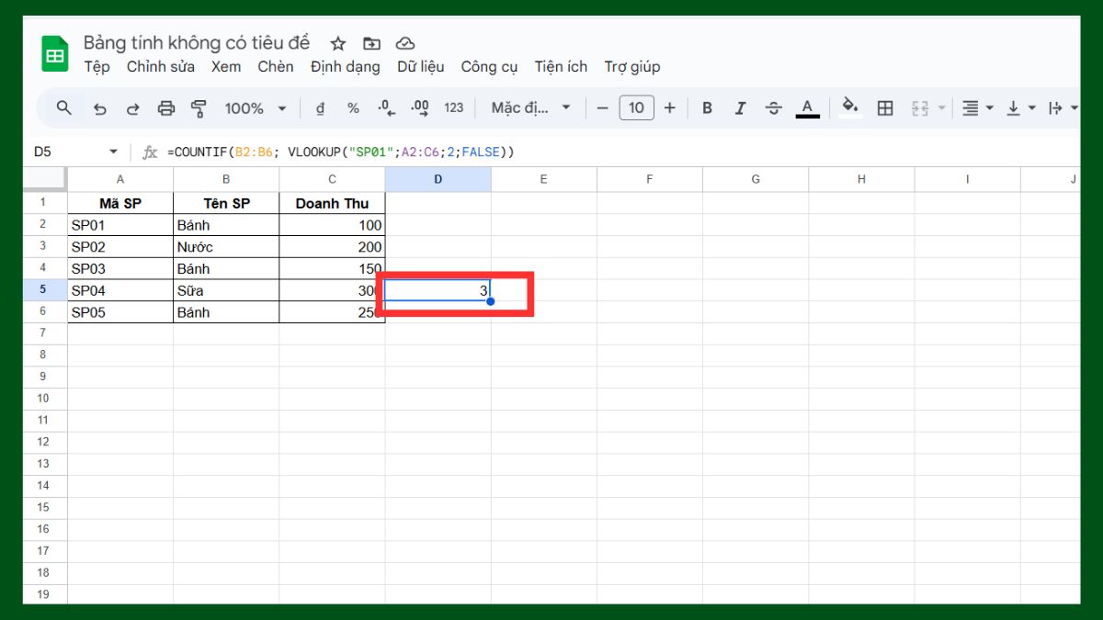Open the search menus magnifier
Viewport: 1103px width, 620px height.
(63, 108)
